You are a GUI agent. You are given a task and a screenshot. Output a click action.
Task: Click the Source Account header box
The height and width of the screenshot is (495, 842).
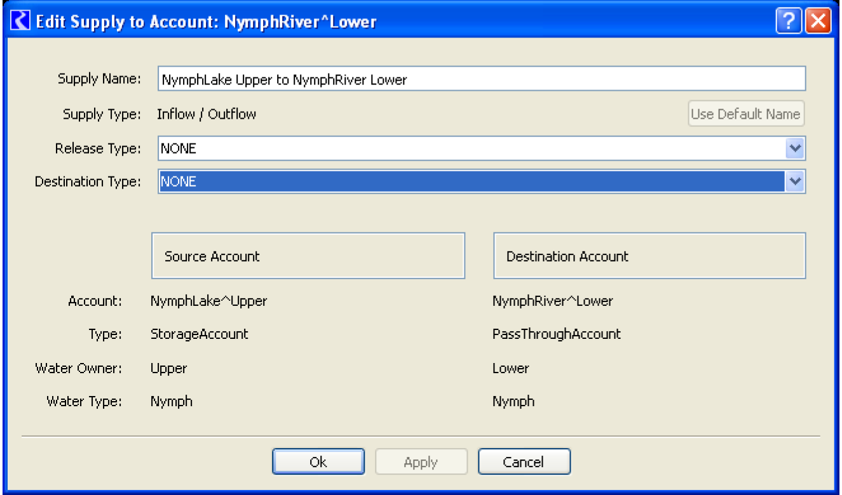[x=308, y=256]
